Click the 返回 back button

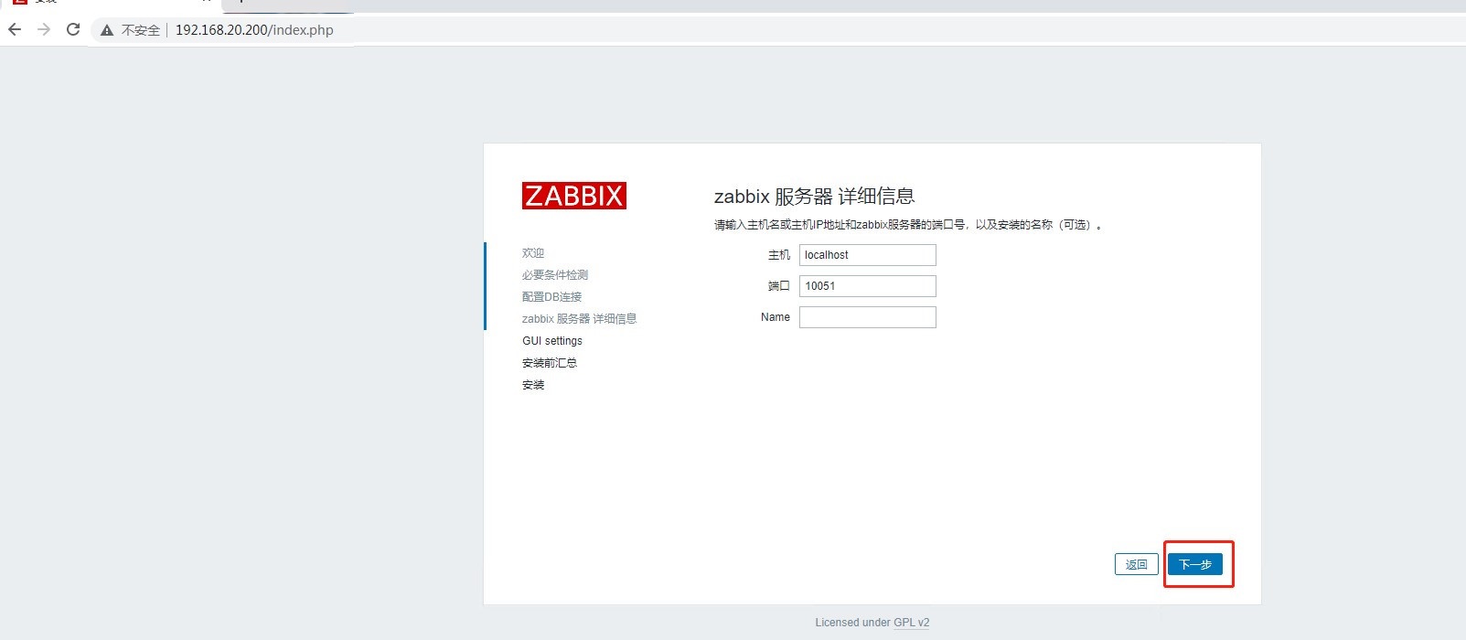pos(1137,564)
